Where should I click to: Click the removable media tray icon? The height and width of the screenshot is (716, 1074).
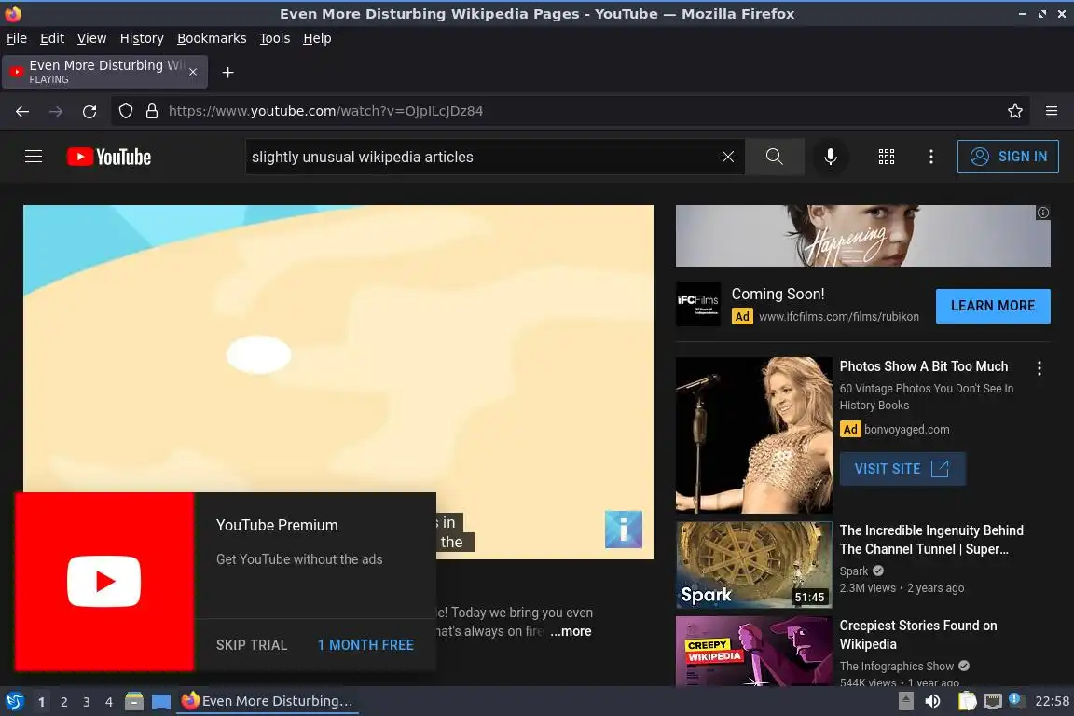point(905,701)
